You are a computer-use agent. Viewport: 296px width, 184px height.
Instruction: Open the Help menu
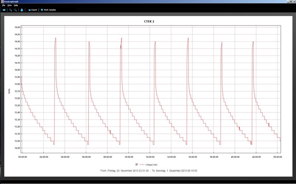[16, 5]
